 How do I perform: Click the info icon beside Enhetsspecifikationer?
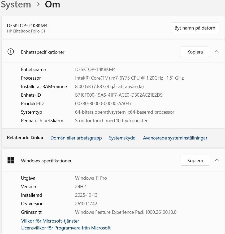tap(11, 52)
